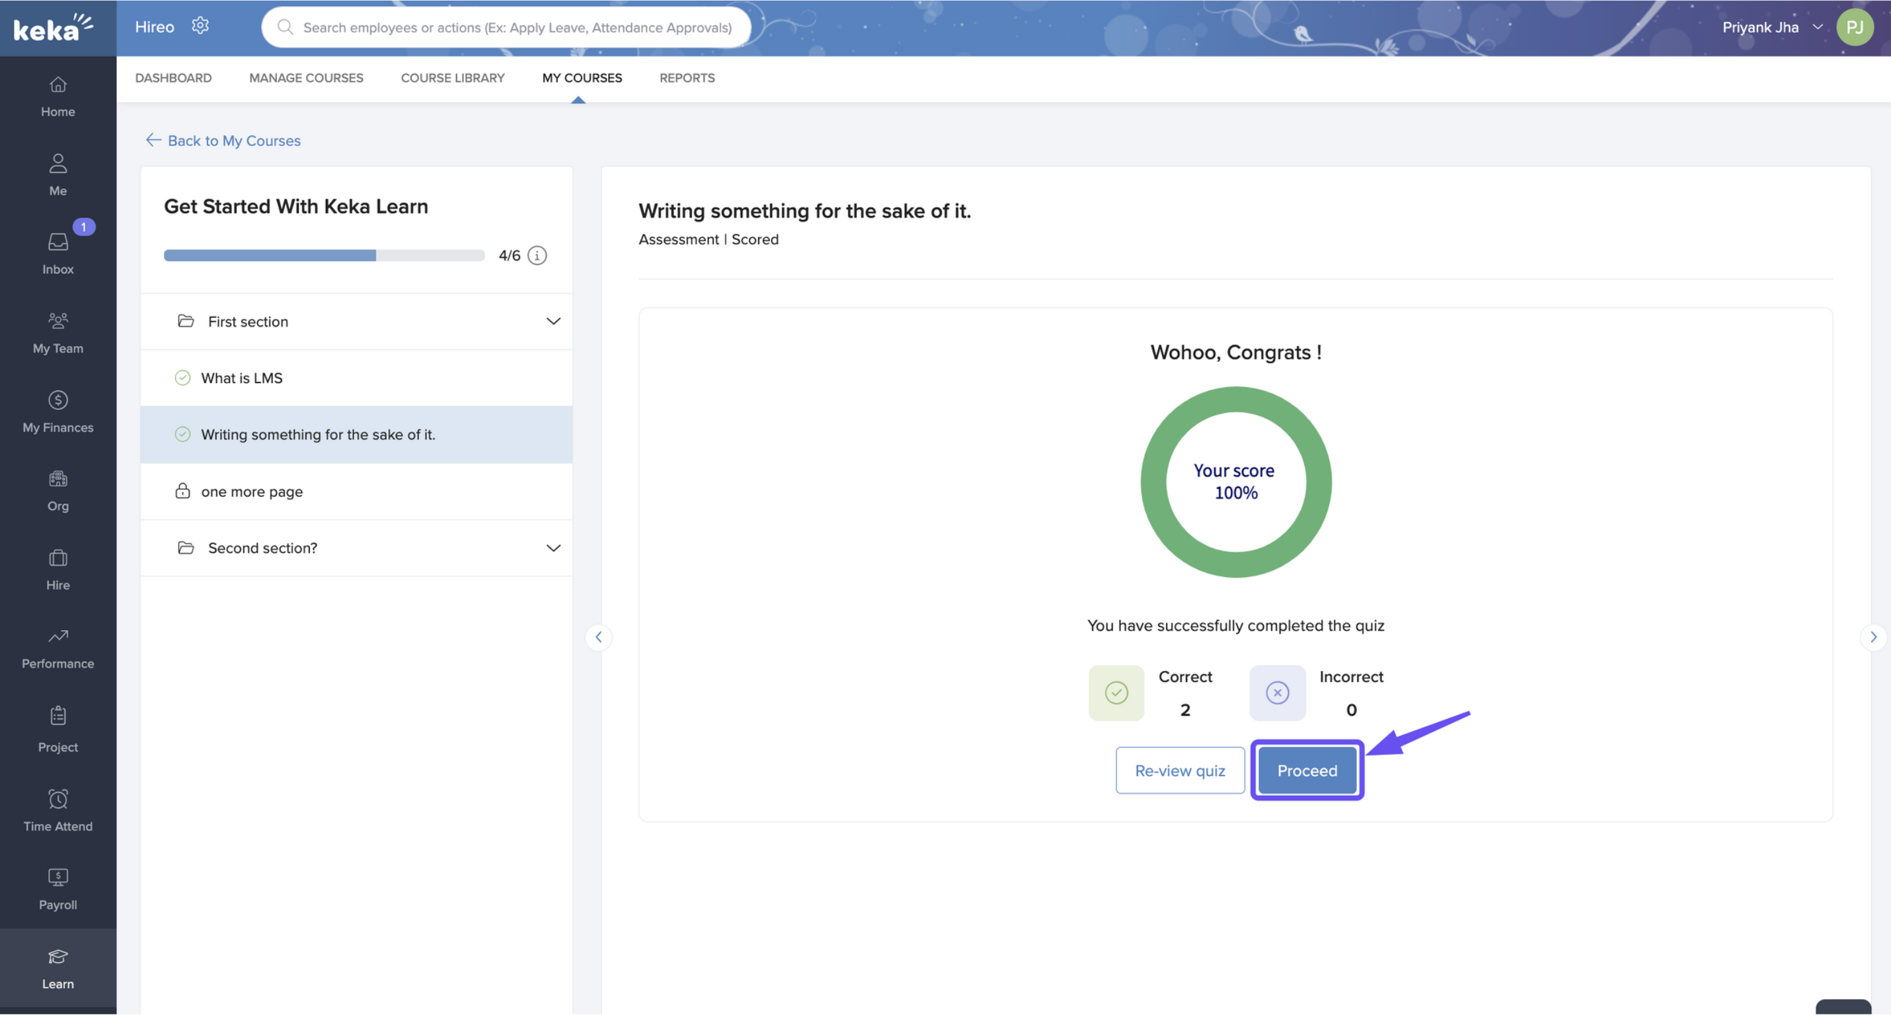
Task: Select completed lesson What is LMS
Action: [x=241, y=378]
